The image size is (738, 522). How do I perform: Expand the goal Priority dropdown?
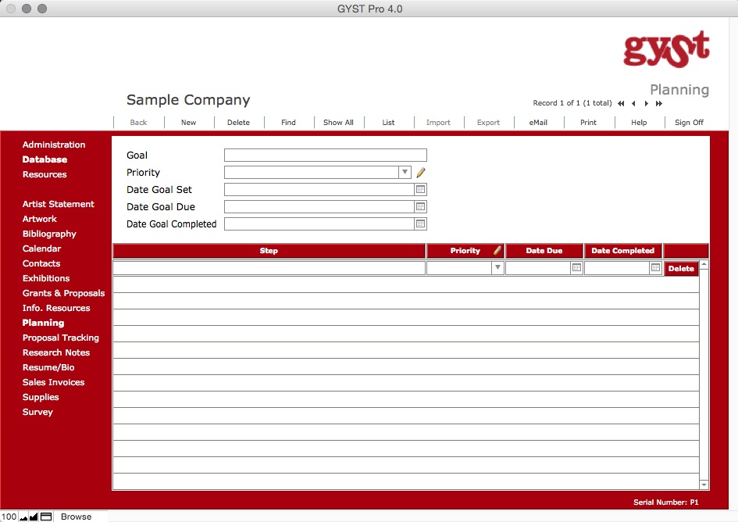pos(405,173)
